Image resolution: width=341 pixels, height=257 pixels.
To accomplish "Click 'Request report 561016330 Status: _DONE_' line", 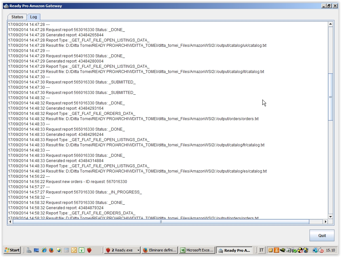I will (66, 103).
